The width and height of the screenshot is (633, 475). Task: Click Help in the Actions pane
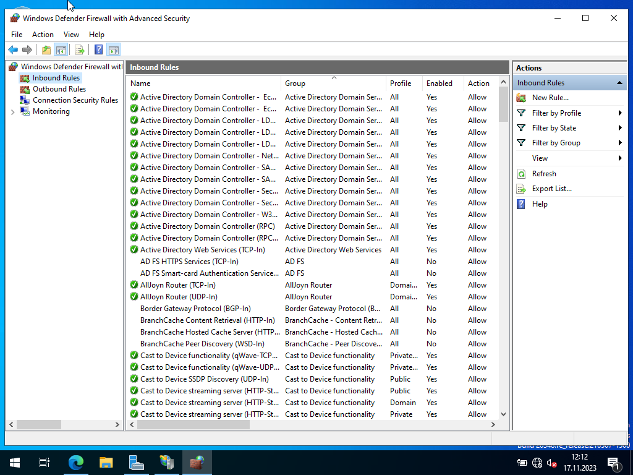(x=540, y=204)
